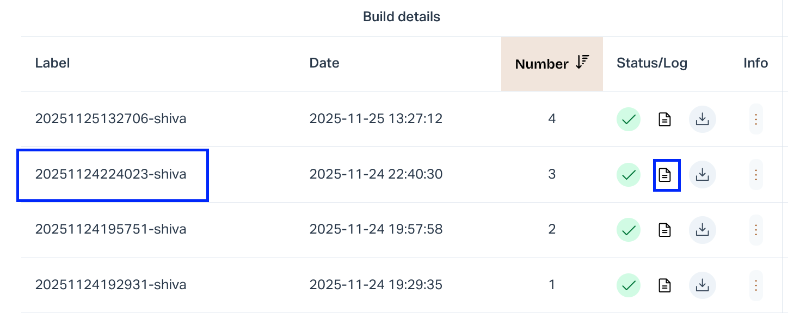Open log file for build number 4
This screenshot has width=788, height=318.
pyautogui.click(x=664, y=119)
